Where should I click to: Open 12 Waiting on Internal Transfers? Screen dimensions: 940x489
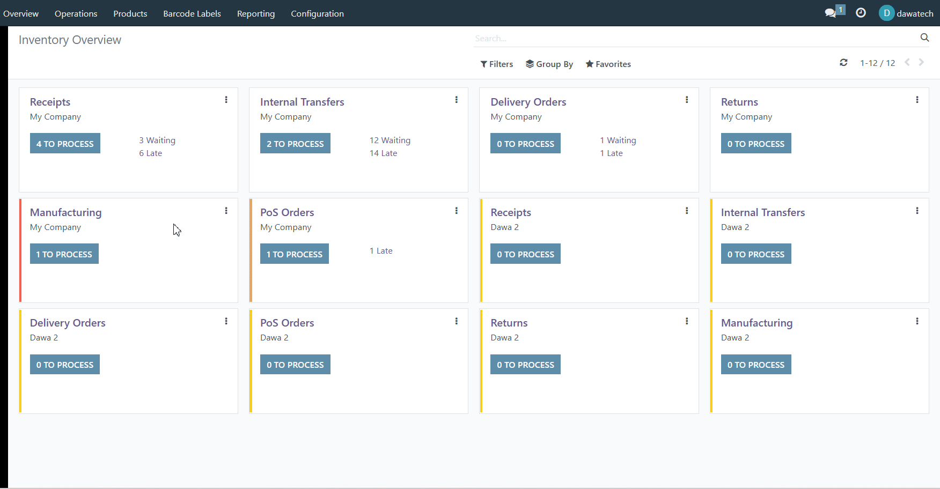pos(390,140)
